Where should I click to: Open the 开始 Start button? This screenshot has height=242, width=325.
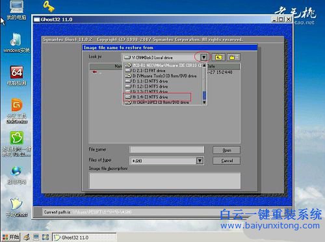coord(11,237)
